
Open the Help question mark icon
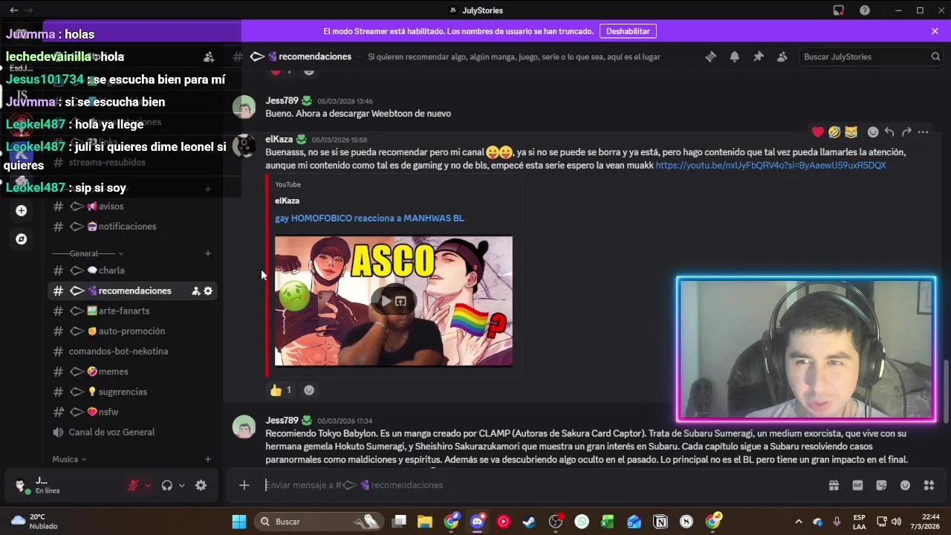coord(865,10)
